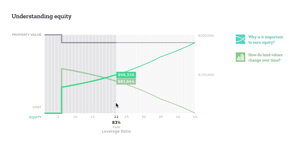Image resolution: width=296 pixels, height=143 pixels.
Task: Click the $81,644 debt value tag
Action: pyautogui.click(x=126, y=82)
